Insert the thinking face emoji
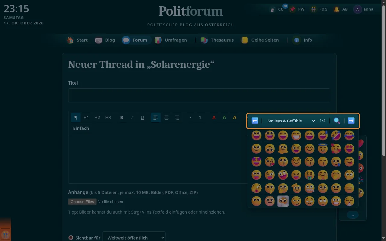386x241 pixels. (x=283, y=188)
